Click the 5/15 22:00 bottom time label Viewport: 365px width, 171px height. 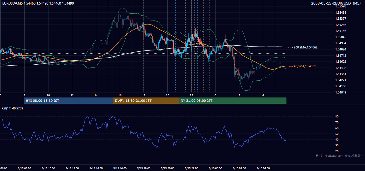click(192, 168)
